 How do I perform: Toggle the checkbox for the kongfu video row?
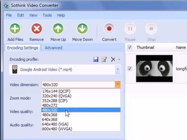click(x=130, y=68)
